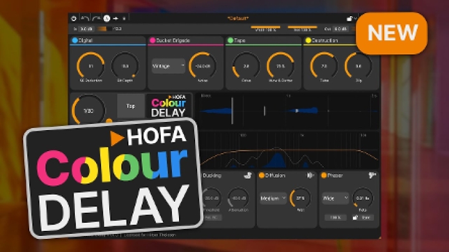Toggle the Digital colour section on or off
The height and width of the screenshot is (252, 449).
point(75,40)
